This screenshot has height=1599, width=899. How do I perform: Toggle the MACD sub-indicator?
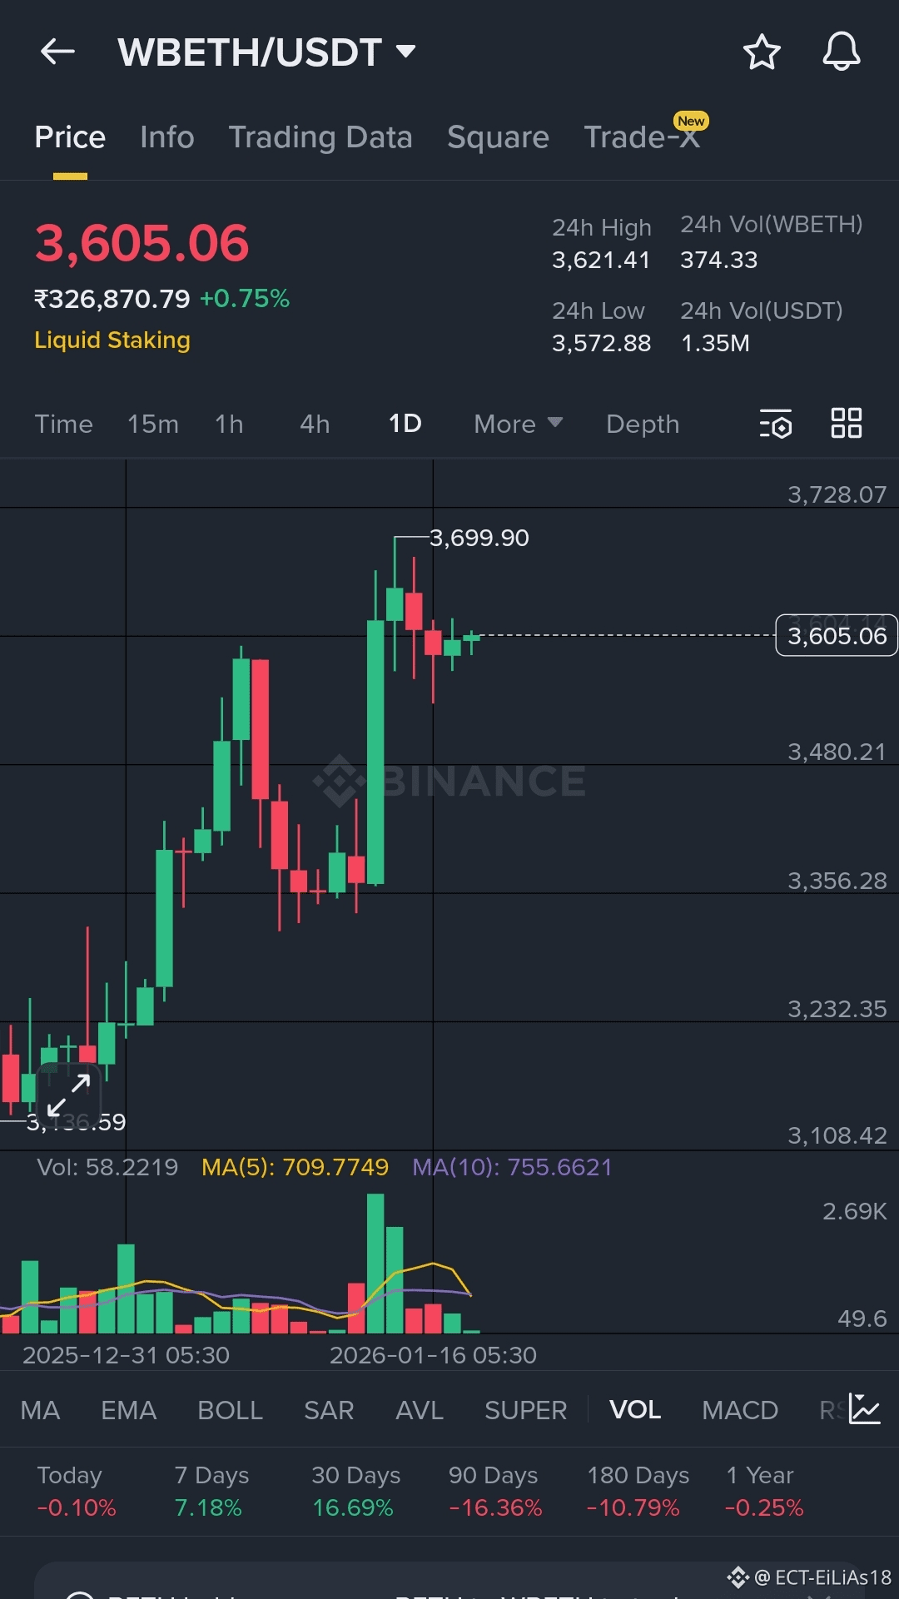pyautogui.click(x=740, y=1410)
